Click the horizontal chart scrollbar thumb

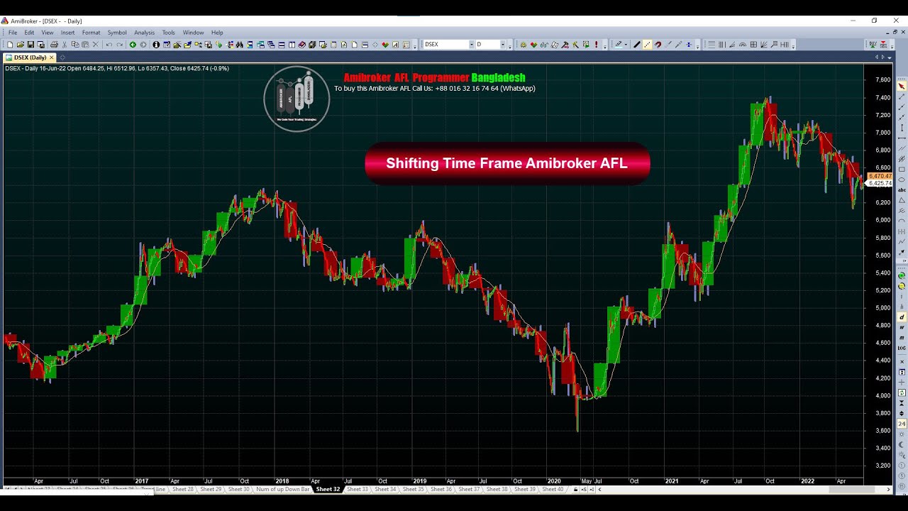tap(851, 489)
